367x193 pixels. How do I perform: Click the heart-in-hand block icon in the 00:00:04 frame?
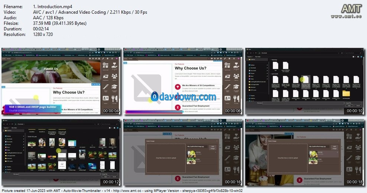click(x=114, y=65)
